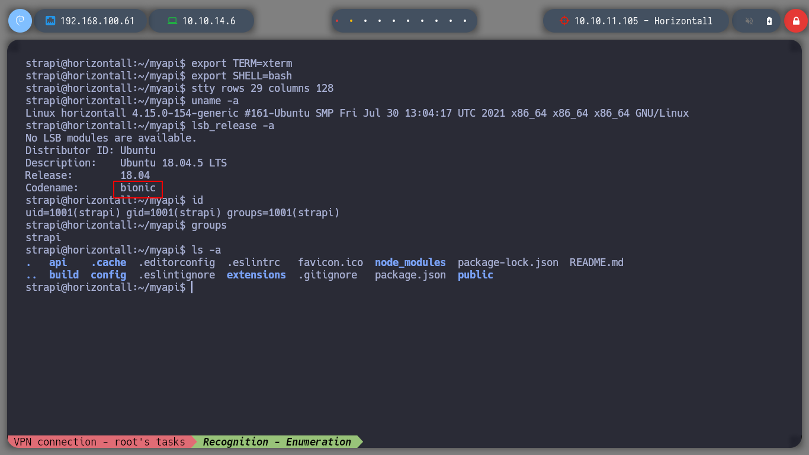Screen dimensions: 809x455
Task: Click the '.gitignore' file name
Action: click(x=328, y=275)
